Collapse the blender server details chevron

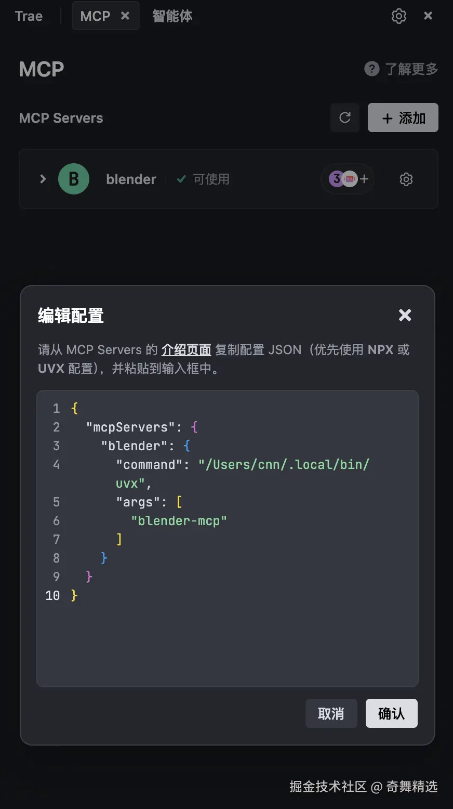pyautogui.click(x=43, y=179)
